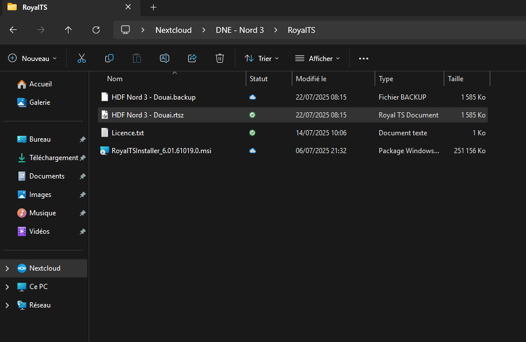Expand the Ce PC tree node
526x342 pixels.
pos(7,287)
